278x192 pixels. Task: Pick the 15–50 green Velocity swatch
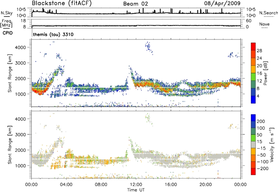click(x=253, y=138)
